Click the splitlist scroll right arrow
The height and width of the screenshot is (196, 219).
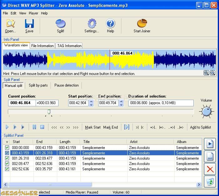pos(199,184)
